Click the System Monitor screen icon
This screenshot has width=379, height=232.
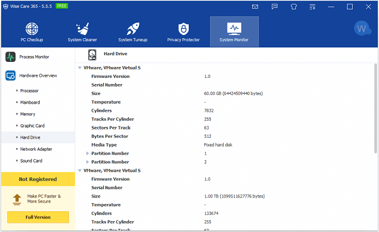(234, 29)
